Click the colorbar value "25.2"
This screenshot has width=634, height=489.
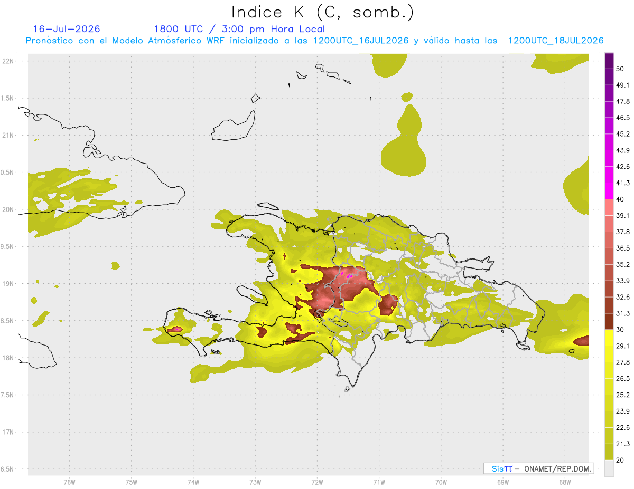pyautogui.click(x=623, y=395)
